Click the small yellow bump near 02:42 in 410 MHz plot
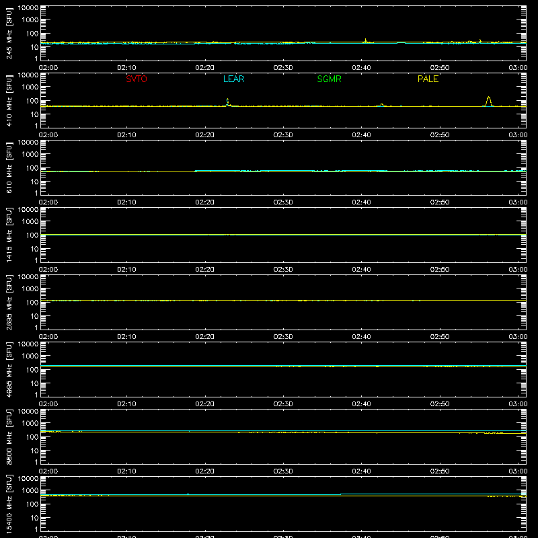538x538 pixels. click(381, 105)
